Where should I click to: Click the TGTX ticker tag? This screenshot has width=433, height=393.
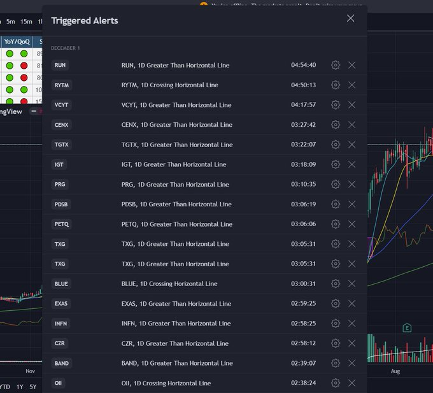[61, 145]
